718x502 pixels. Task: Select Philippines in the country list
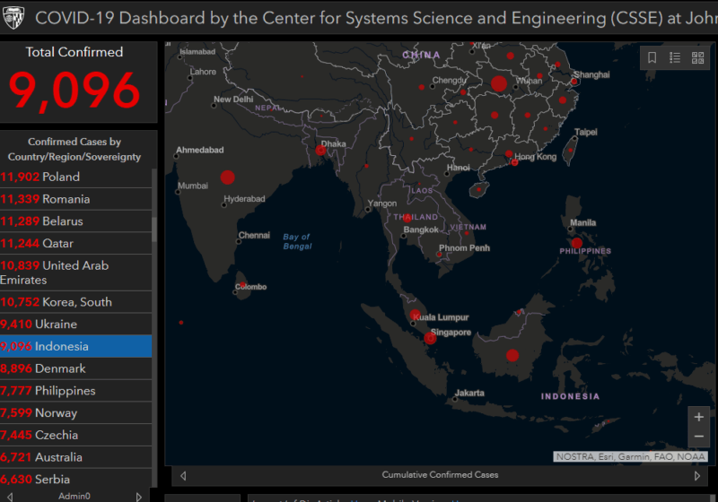[65, 391]
